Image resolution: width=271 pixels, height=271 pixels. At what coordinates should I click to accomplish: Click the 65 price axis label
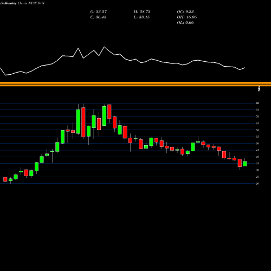[x=257, y=123]
